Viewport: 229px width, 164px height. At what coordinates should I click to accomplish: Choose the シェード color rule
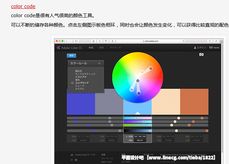(79, 86)
